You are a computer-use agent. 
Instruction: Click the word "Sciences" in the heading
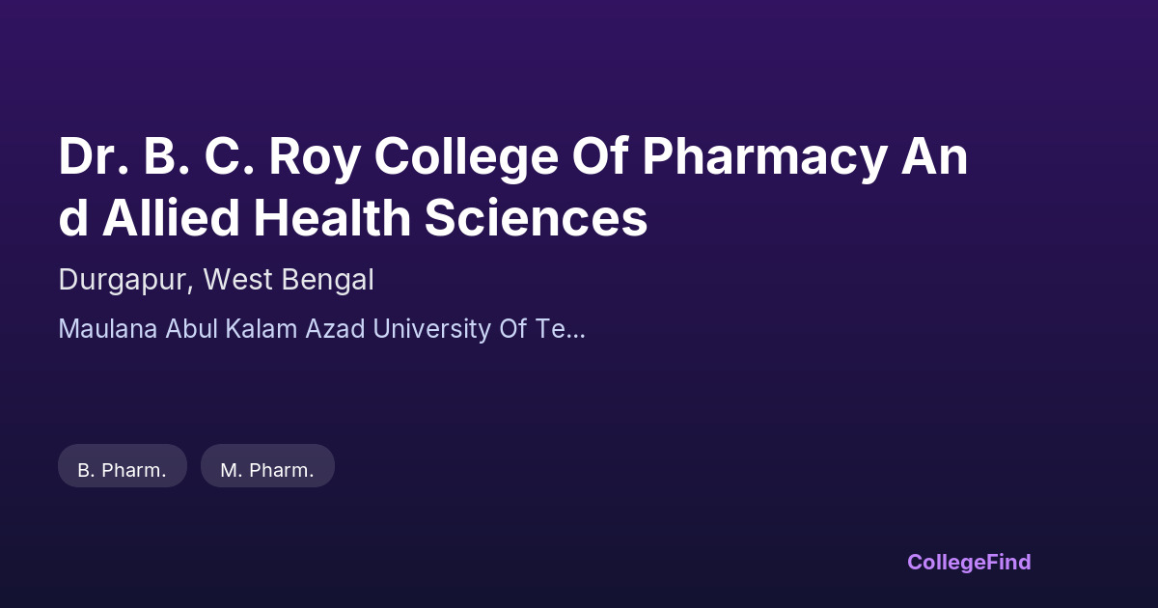(x=536, y=218)
